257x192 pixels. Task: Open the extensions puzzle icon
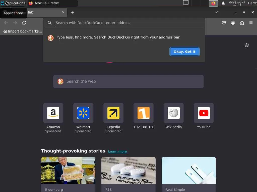pyautogui.click(x=242, y=23)
